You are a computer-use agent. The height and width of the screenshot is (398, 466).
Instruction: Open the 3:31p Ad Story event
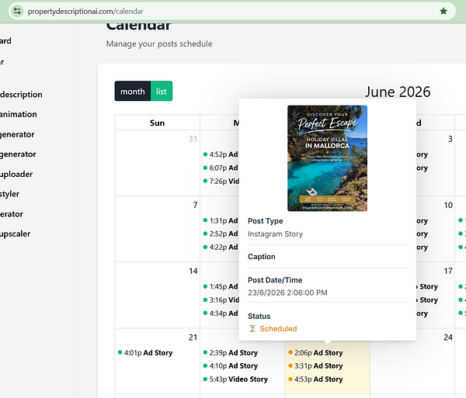pyautogui.click(x=315, y=365)
